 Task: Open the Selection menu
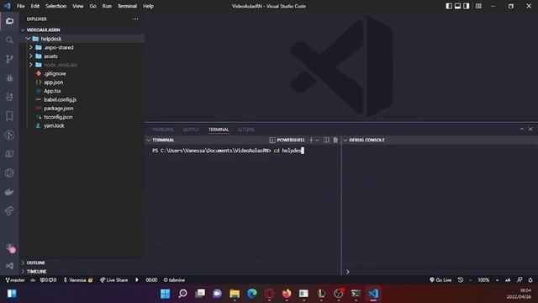click(x=56, y=6)
